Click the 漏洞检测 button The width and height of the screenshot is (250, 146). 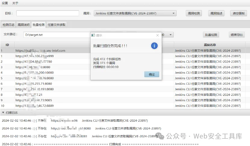point(194,13)
